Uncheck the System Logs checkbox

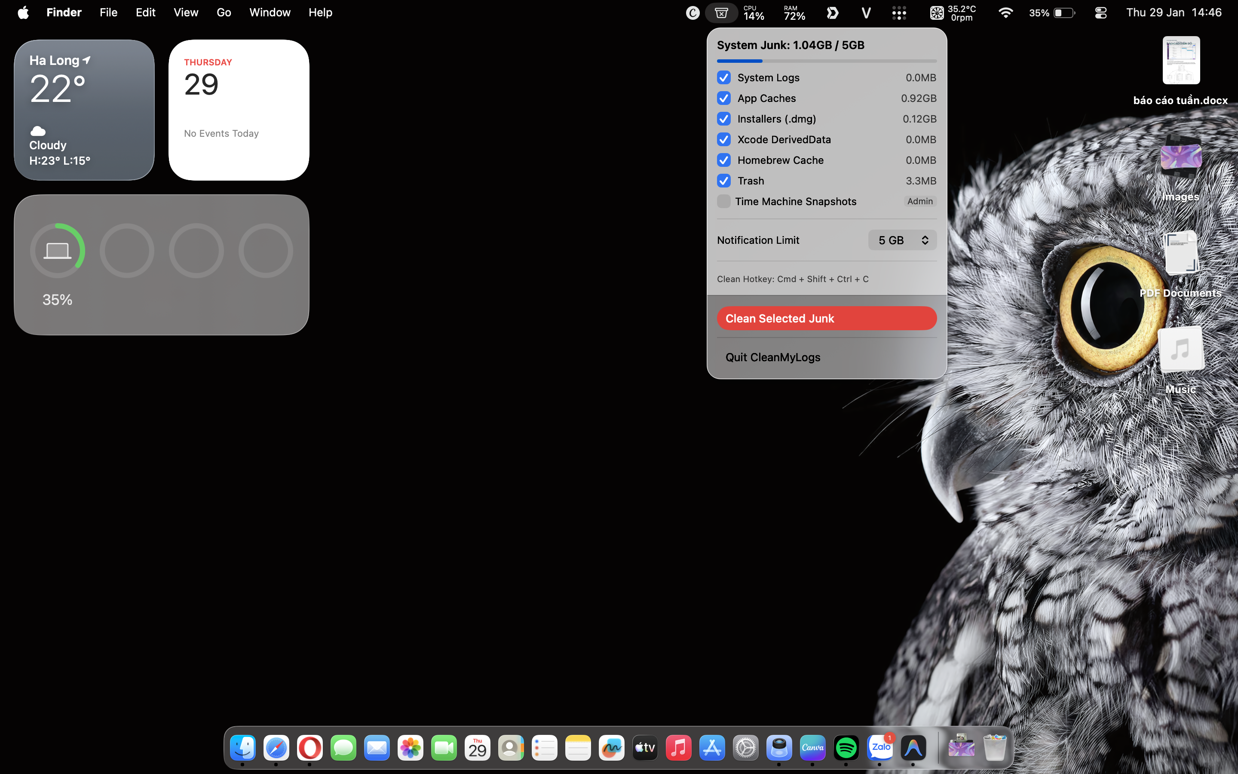723,78
